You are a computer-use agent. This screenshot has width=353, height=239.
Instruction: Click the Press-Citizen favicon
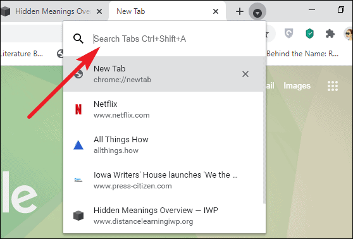pos(78,180)
